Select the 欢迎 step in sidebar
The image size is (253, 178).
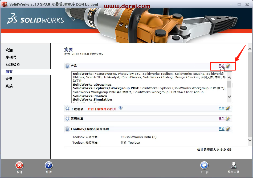click(x=9, y=50)
